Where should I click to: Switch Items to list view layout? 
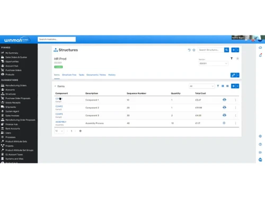click(223, 86)
